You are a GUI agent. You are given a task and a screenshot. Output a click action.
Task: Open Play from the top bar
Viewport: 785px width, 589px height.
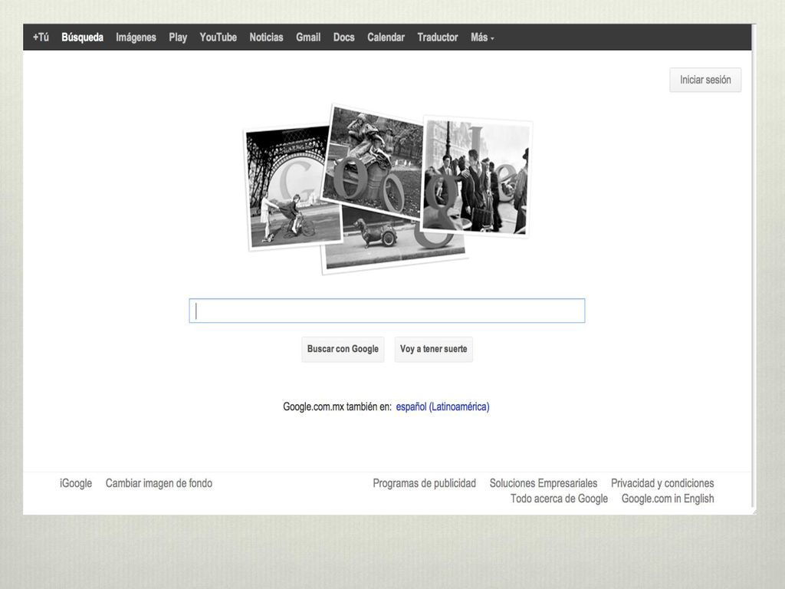click(178, 38)
